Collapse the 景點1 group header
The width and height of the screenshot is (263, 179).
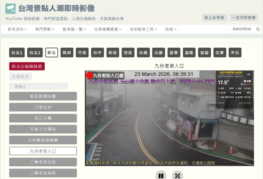pos(39,86)
